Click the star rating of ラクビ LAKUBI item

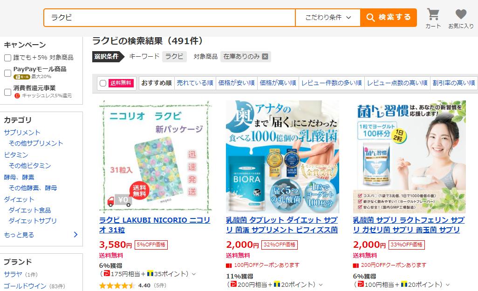[x=117, y=285]
